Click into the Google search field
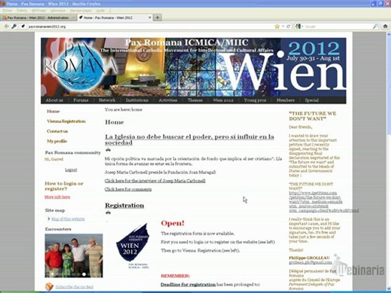Viewport: 391px width, 293px height. click(338, 26)
